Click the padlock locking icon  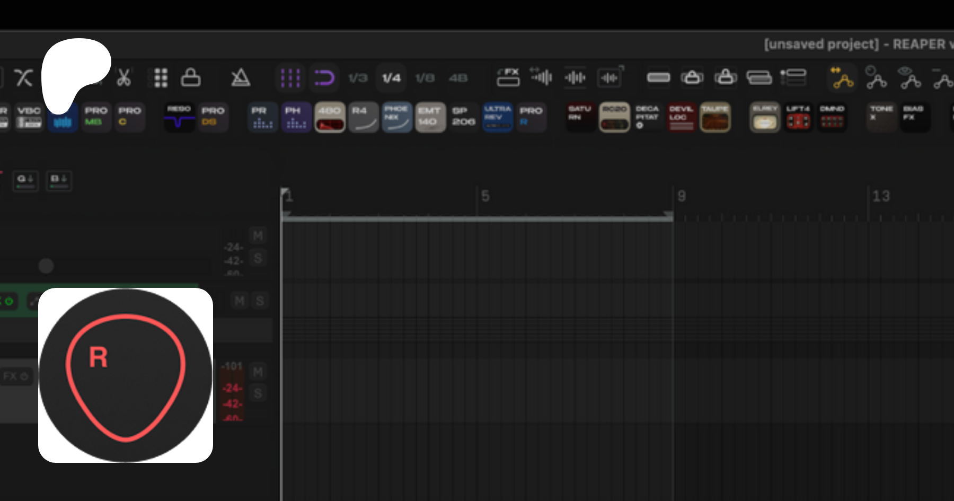click(191, 78)
